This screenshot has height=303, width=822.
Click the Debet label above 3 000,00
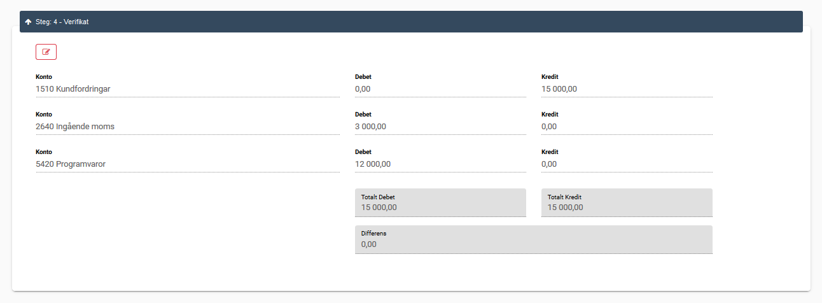(363, 115)
